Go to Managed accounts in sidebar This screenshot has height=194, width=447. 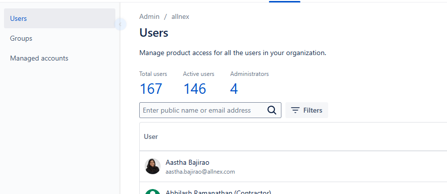click(39, 59)
